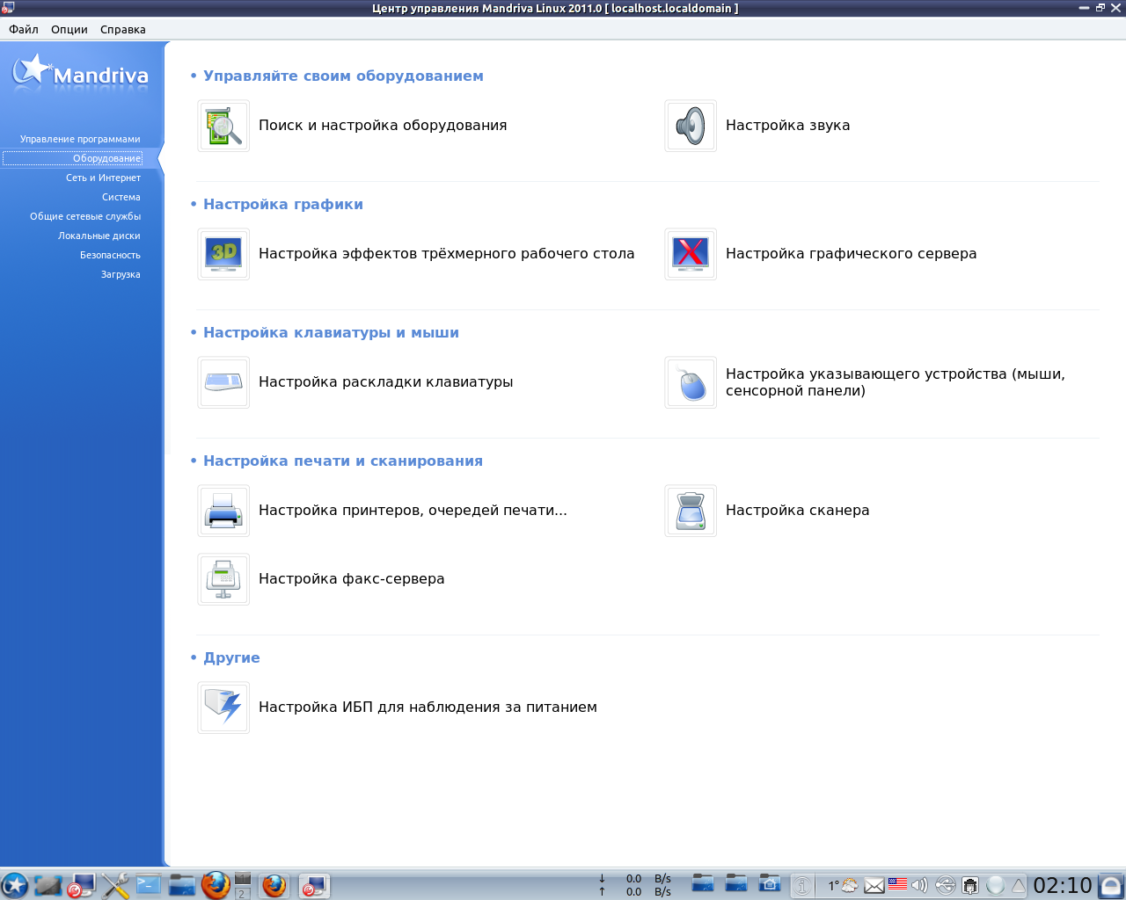Click the volume speaker tray icon
Screen dimensions: 1126x900
tap(920, 885)
